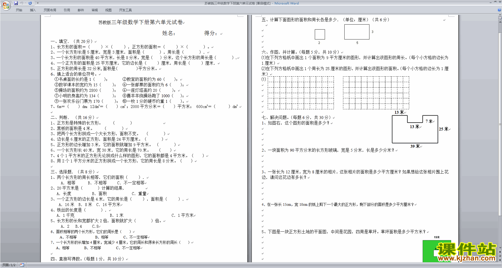This screenshot has width=502, height=268.
Task: Restore down the Word window
Action: point(495,2)
